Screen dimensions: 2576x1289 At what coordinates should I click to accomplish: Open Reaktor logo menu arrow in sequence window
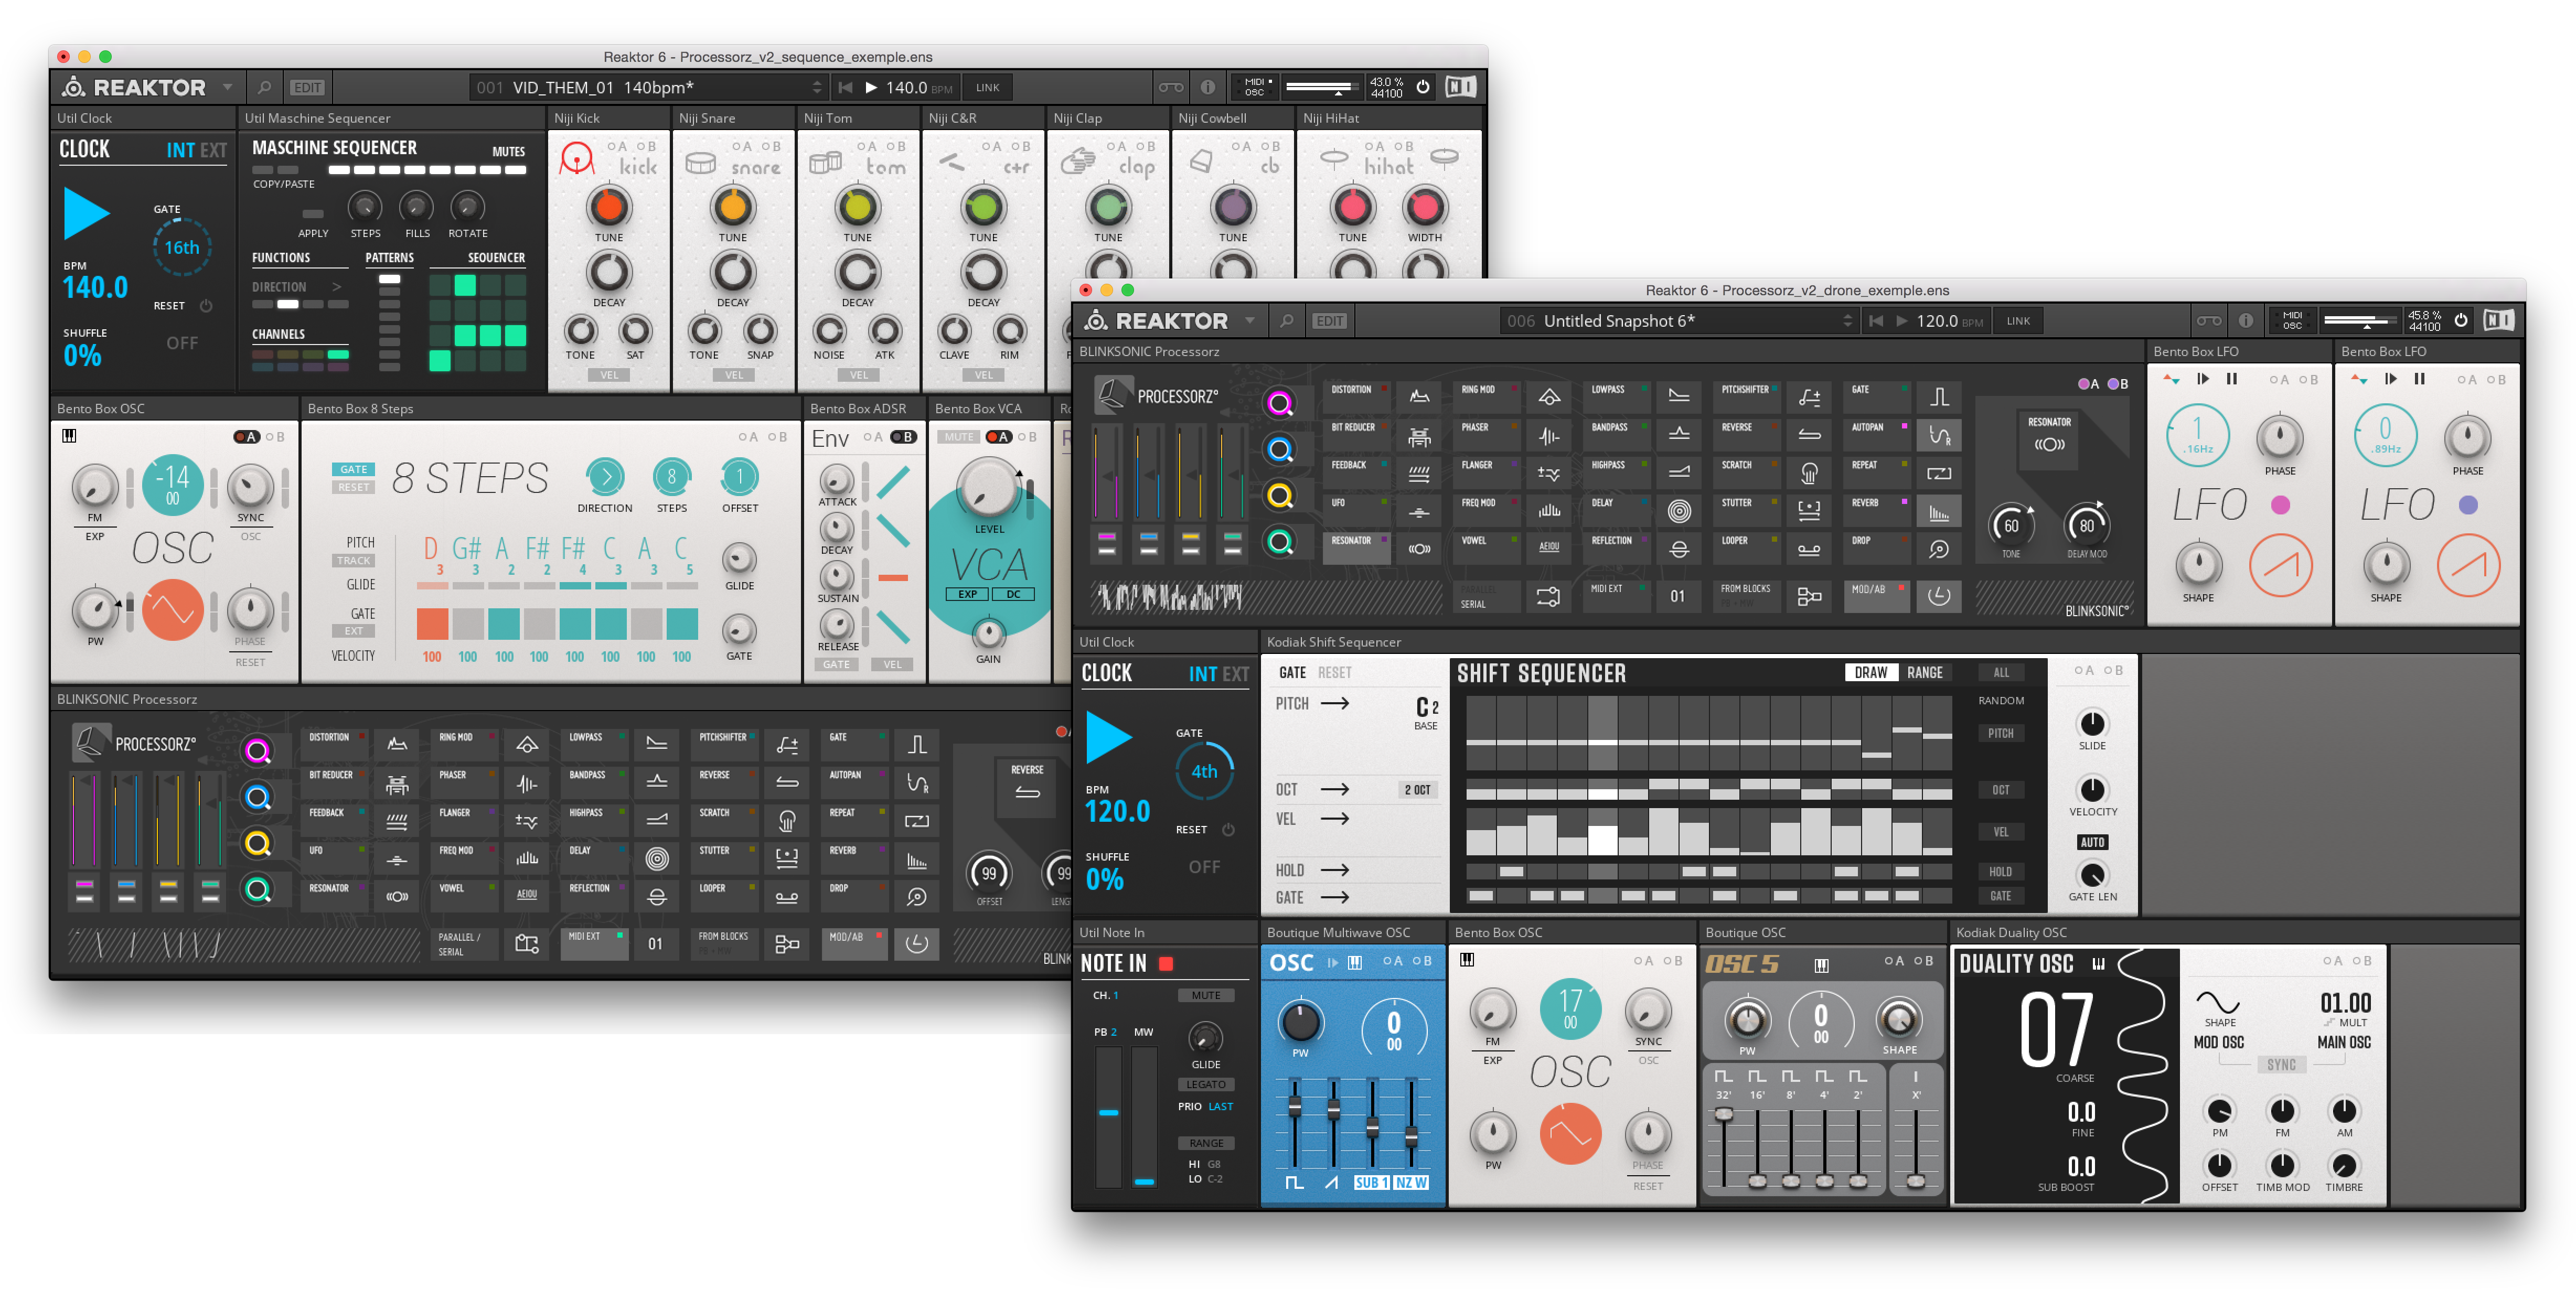tap(228, 87)
